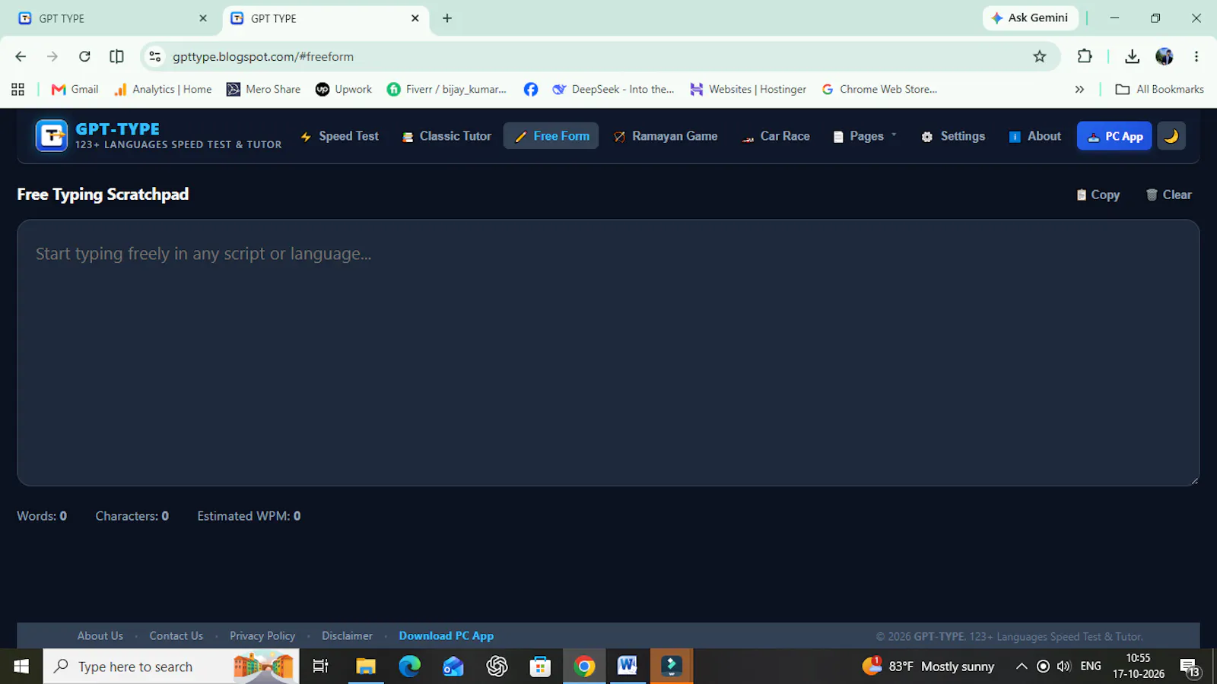Select the Free Form nav item
1217x684 pixels.
point(551,136)
